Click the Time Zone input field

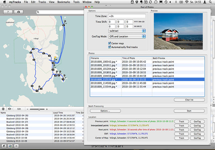click(127, 16)
